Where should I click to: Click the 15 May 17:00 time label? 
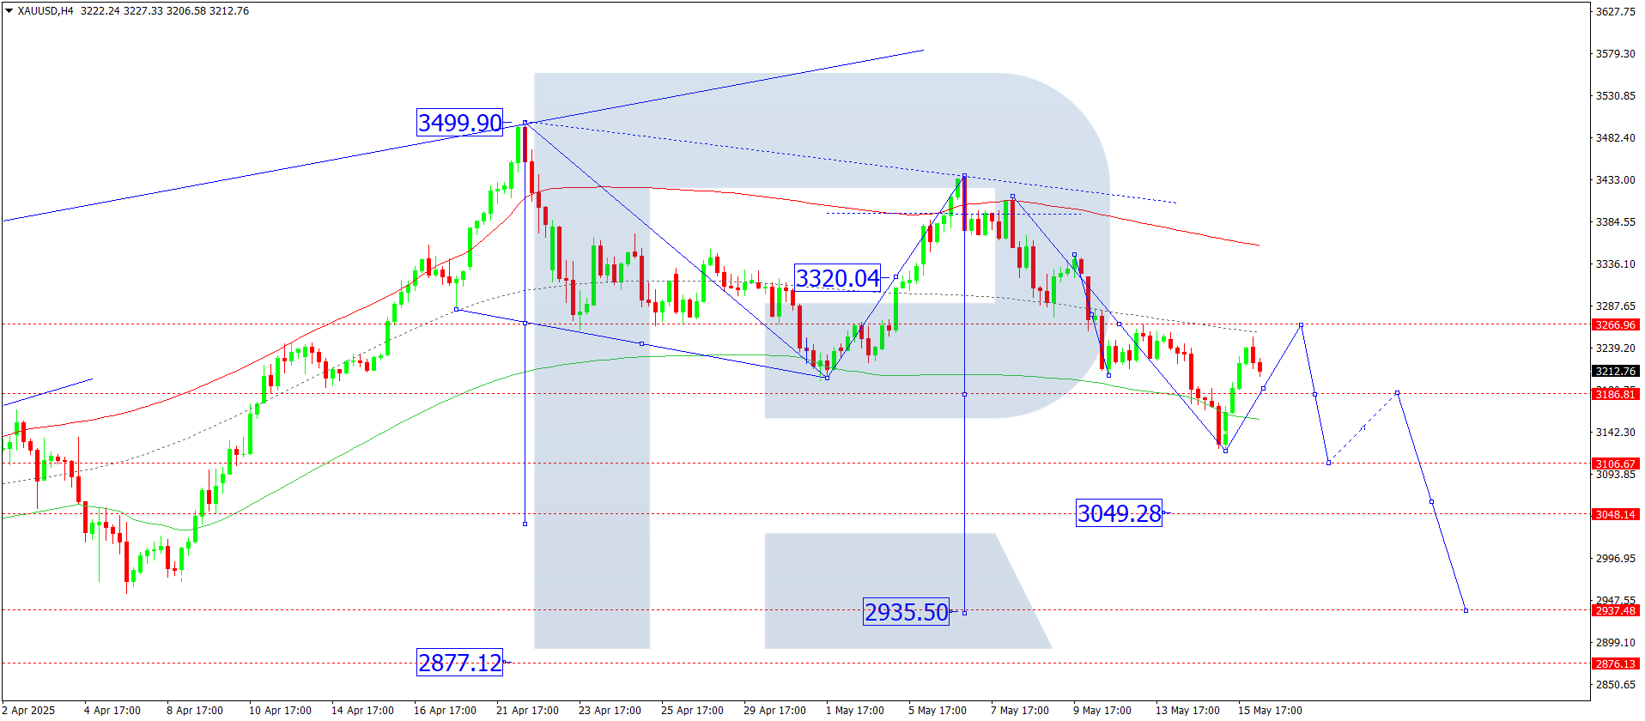(1270, 711)
